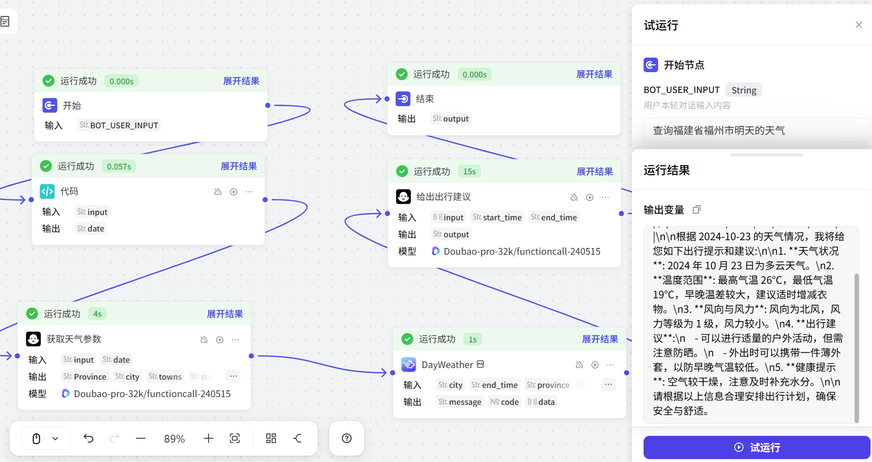The height and width of the screenshot is (462, 872).
Task: Open more options menu on 代码 node
Action: point(249,192)
